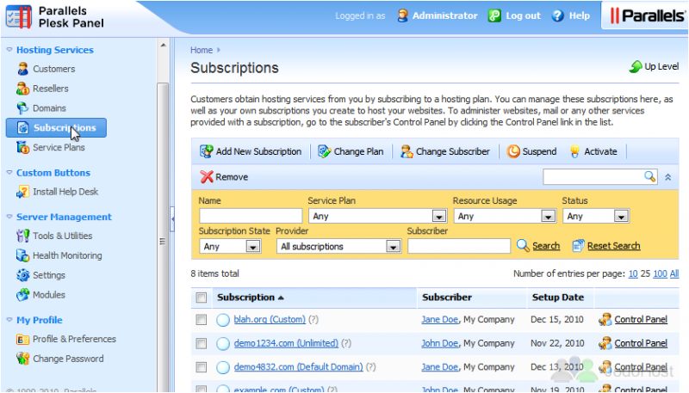Click the Activate toolbar button

pyautogui.click(x=593, y=151)
